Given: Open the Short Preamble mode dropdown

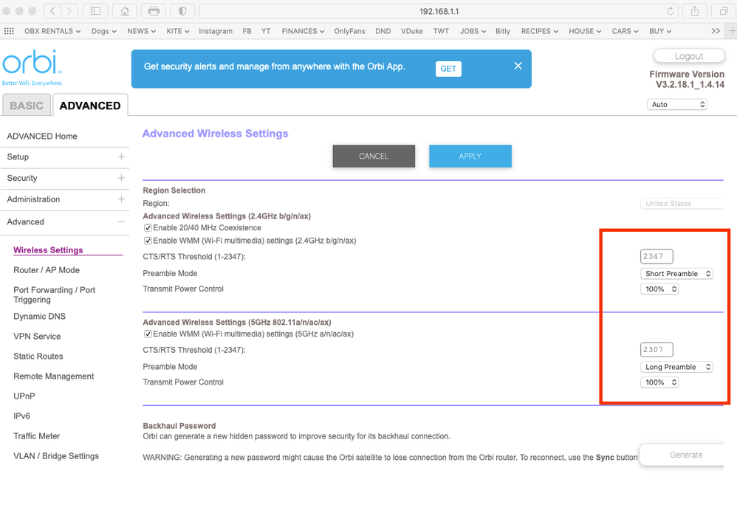Looking at the screenshot, I should point(676,274).
